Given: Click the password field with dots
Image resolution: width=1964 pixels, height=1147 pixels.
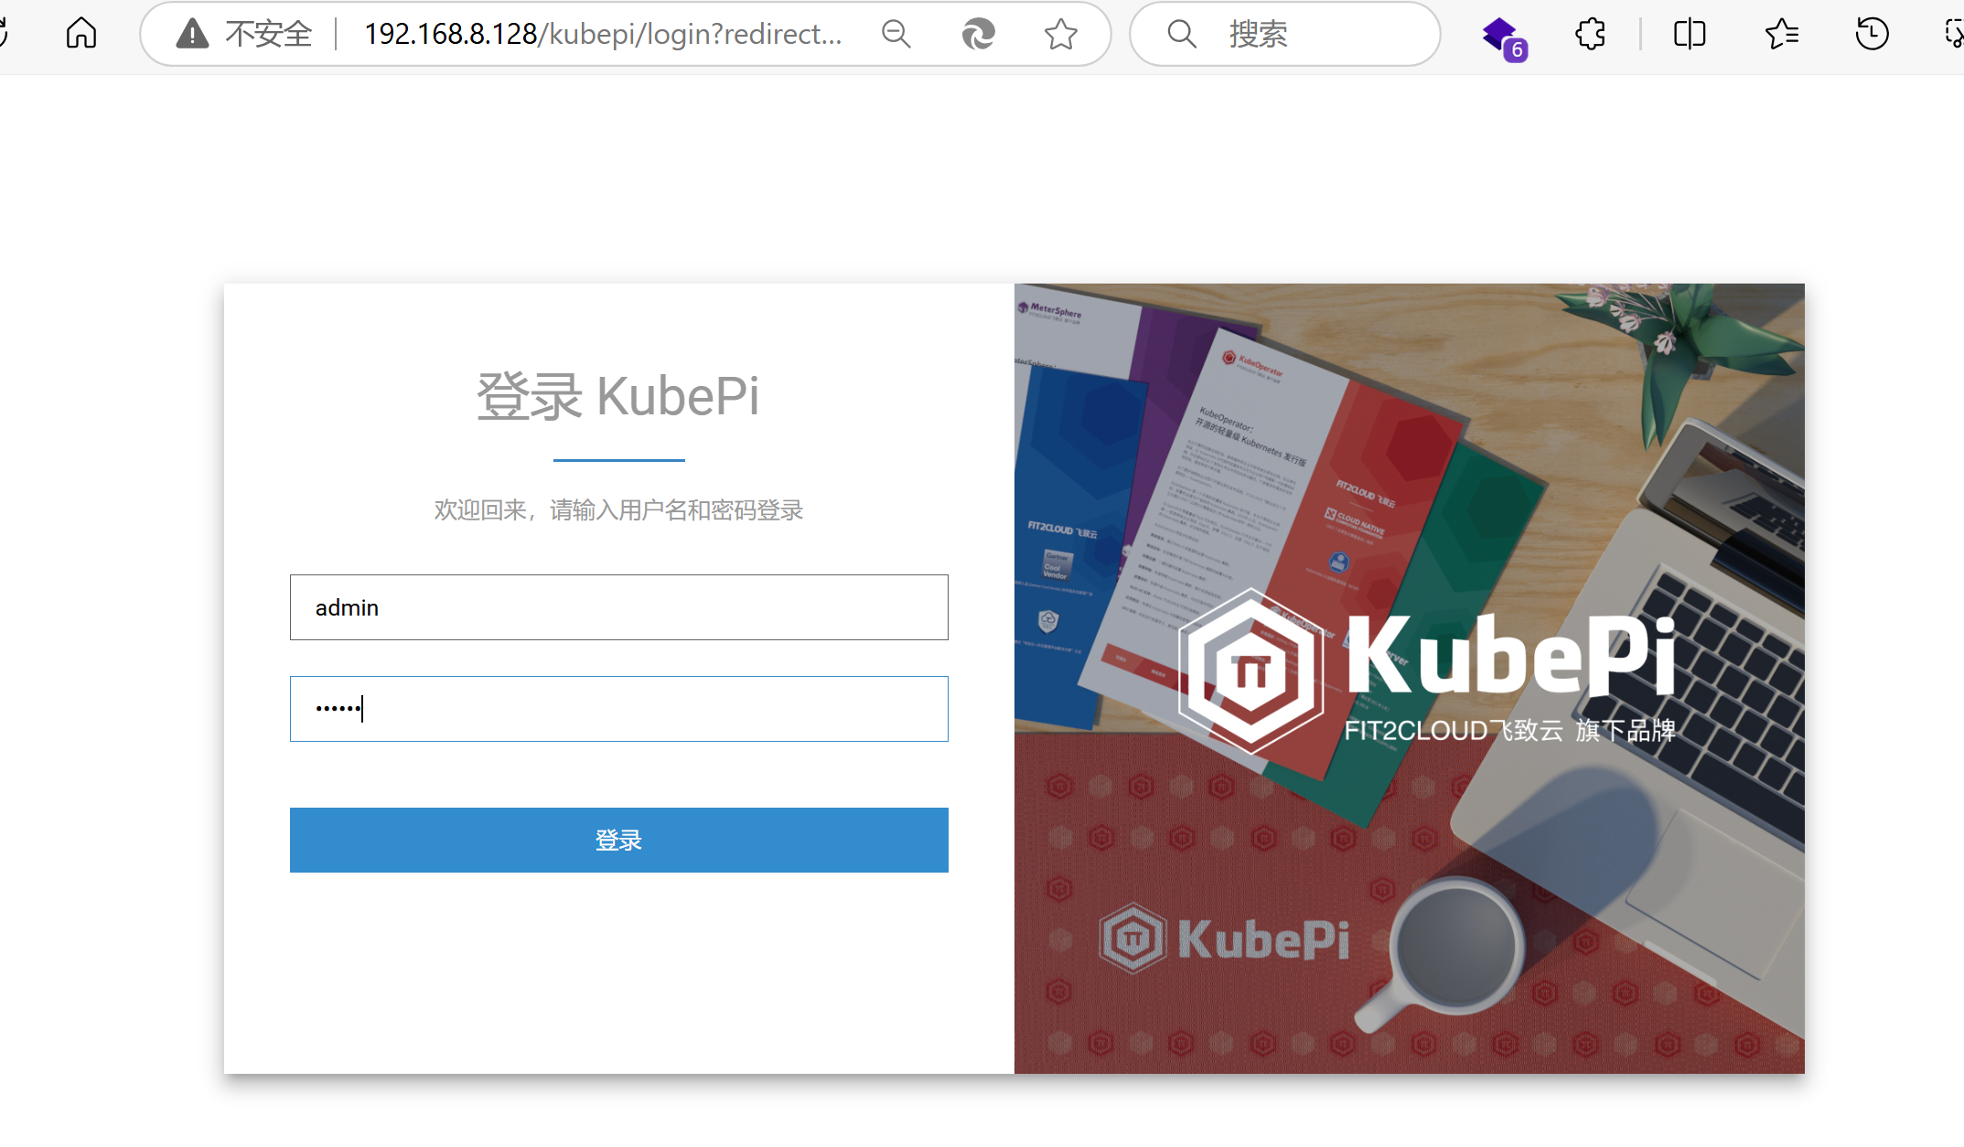Looking at the screenshot, I should coord(618,709).
